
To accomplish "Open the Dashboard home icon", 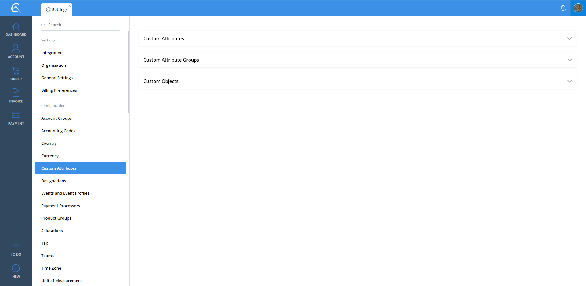I will pos(16,27).
